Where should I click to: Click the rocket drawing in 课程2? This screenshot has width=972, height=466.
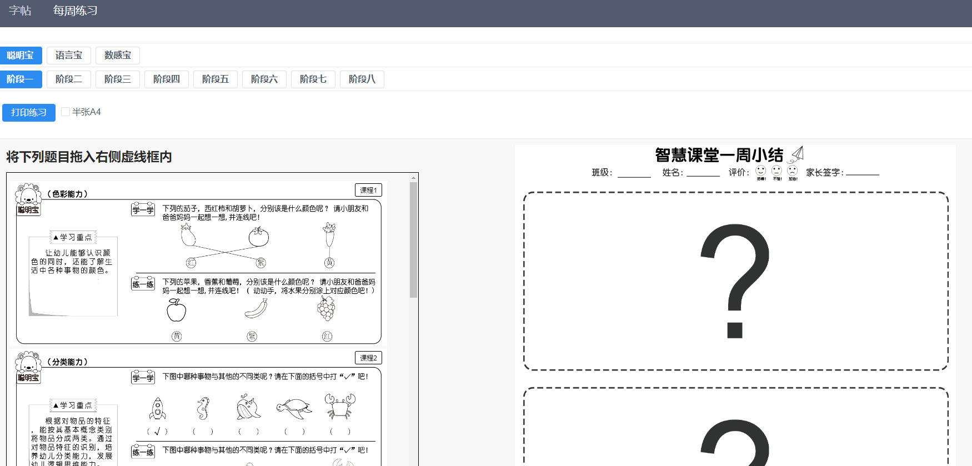pyautogui.click(x=158, y=408)
